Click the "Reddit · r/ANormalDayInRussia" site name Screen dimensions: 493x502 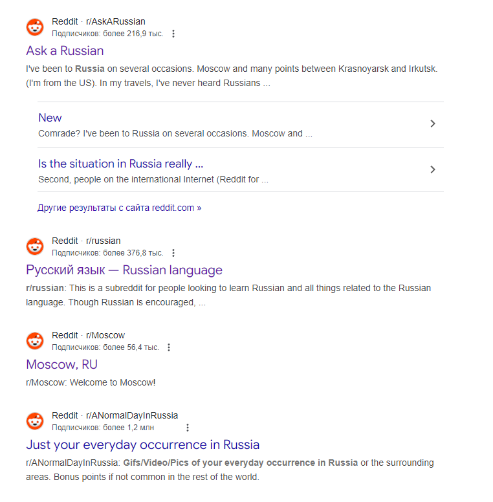[x=115, y=415]
